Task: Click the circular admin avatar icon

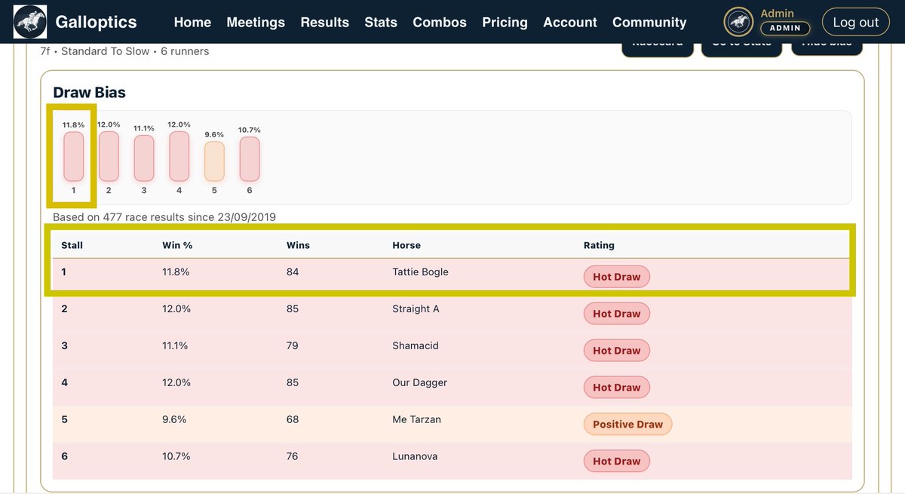Action: [738, 21]
